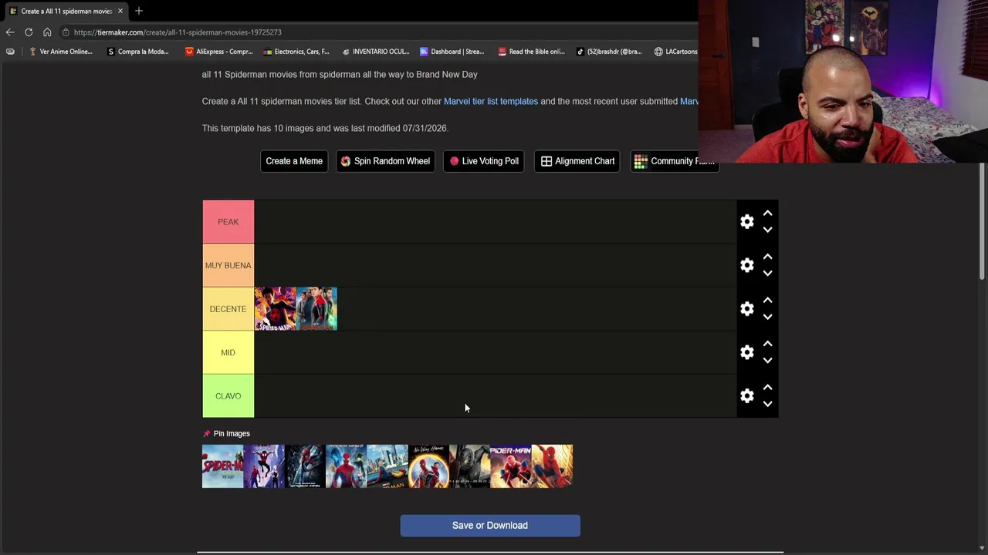Image resolution: width=988 pixels, height=555 pixels.
Task: Click the yellow MID tier label
Action: point(228,352)
